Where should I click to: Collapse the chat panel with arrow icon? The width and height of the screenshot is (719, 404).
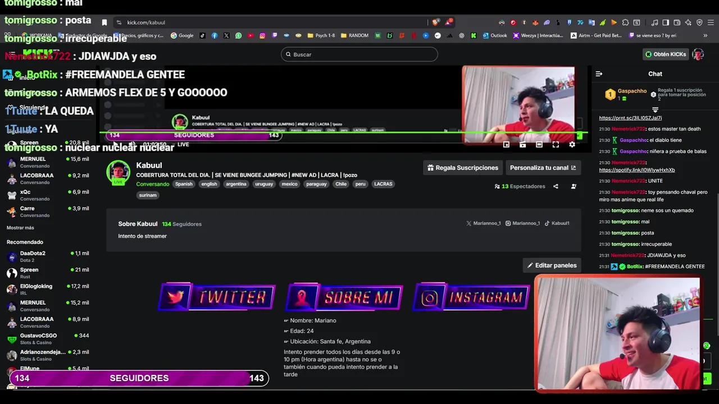599,74
